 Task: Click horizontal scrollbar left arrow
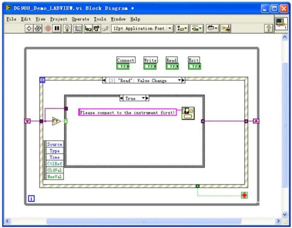[7, 221]
